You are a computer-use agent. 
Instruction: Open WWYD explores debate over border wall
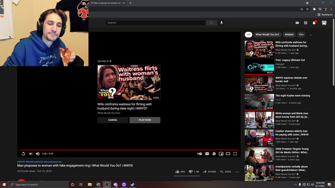click(291, 79)
